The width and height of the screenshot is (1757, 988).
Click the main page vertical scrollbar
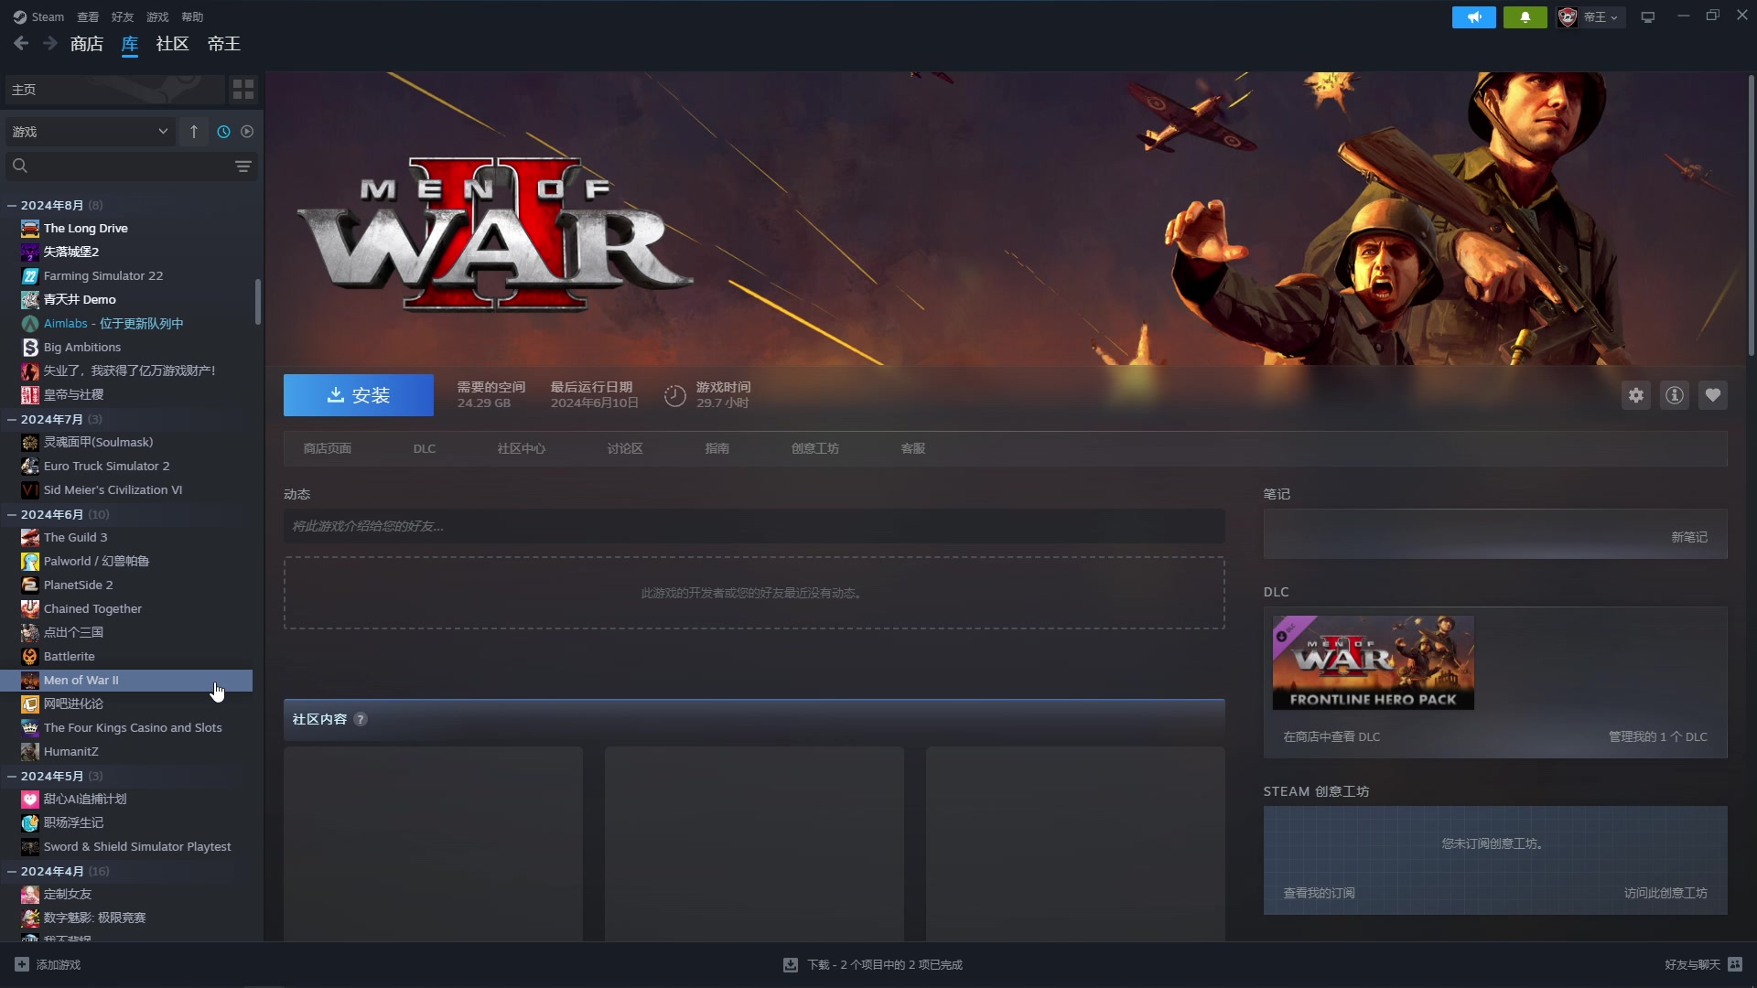(1752, 216)
